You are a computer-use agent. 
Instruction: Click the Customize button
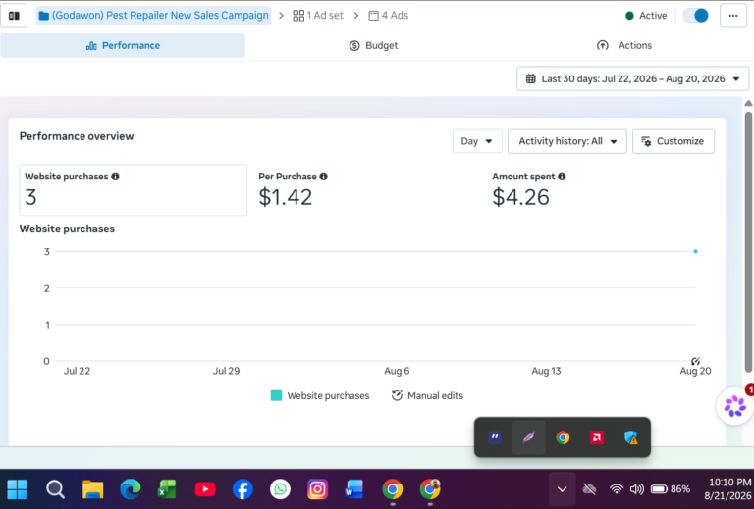(x=673, y=141)
